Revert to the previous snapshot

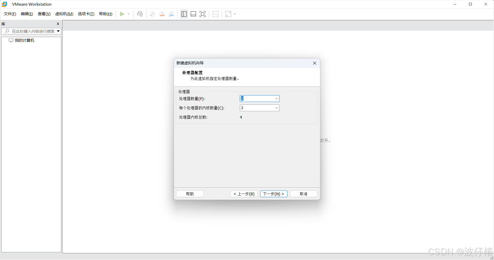pyautogui.click(x=162, y=14)
